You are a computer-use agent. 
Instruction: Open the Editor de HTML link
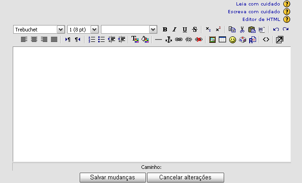(x=261, y=19)
